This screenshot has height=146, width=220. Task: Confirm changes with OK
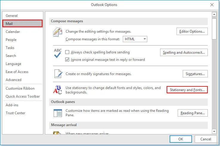pyautogui.click(x=181, y=139)
